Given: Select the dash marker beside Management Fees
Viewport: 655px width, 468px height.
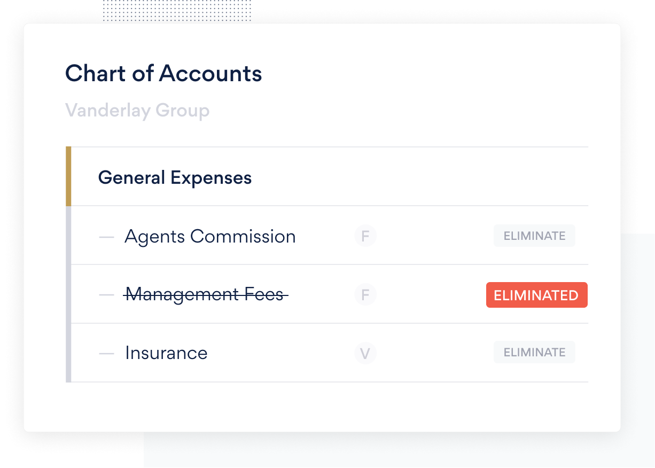Looking at the screenshot, I should point(106,294).
